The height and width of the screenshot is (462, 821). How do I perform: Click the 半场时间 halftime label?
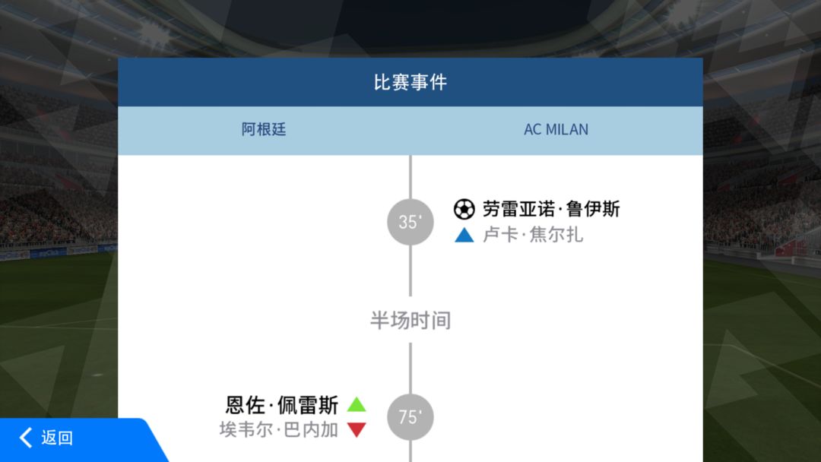(x=410, y=320)
